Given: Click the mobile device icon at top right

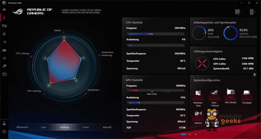Looking at the screenshot, I should click(251, 12).
